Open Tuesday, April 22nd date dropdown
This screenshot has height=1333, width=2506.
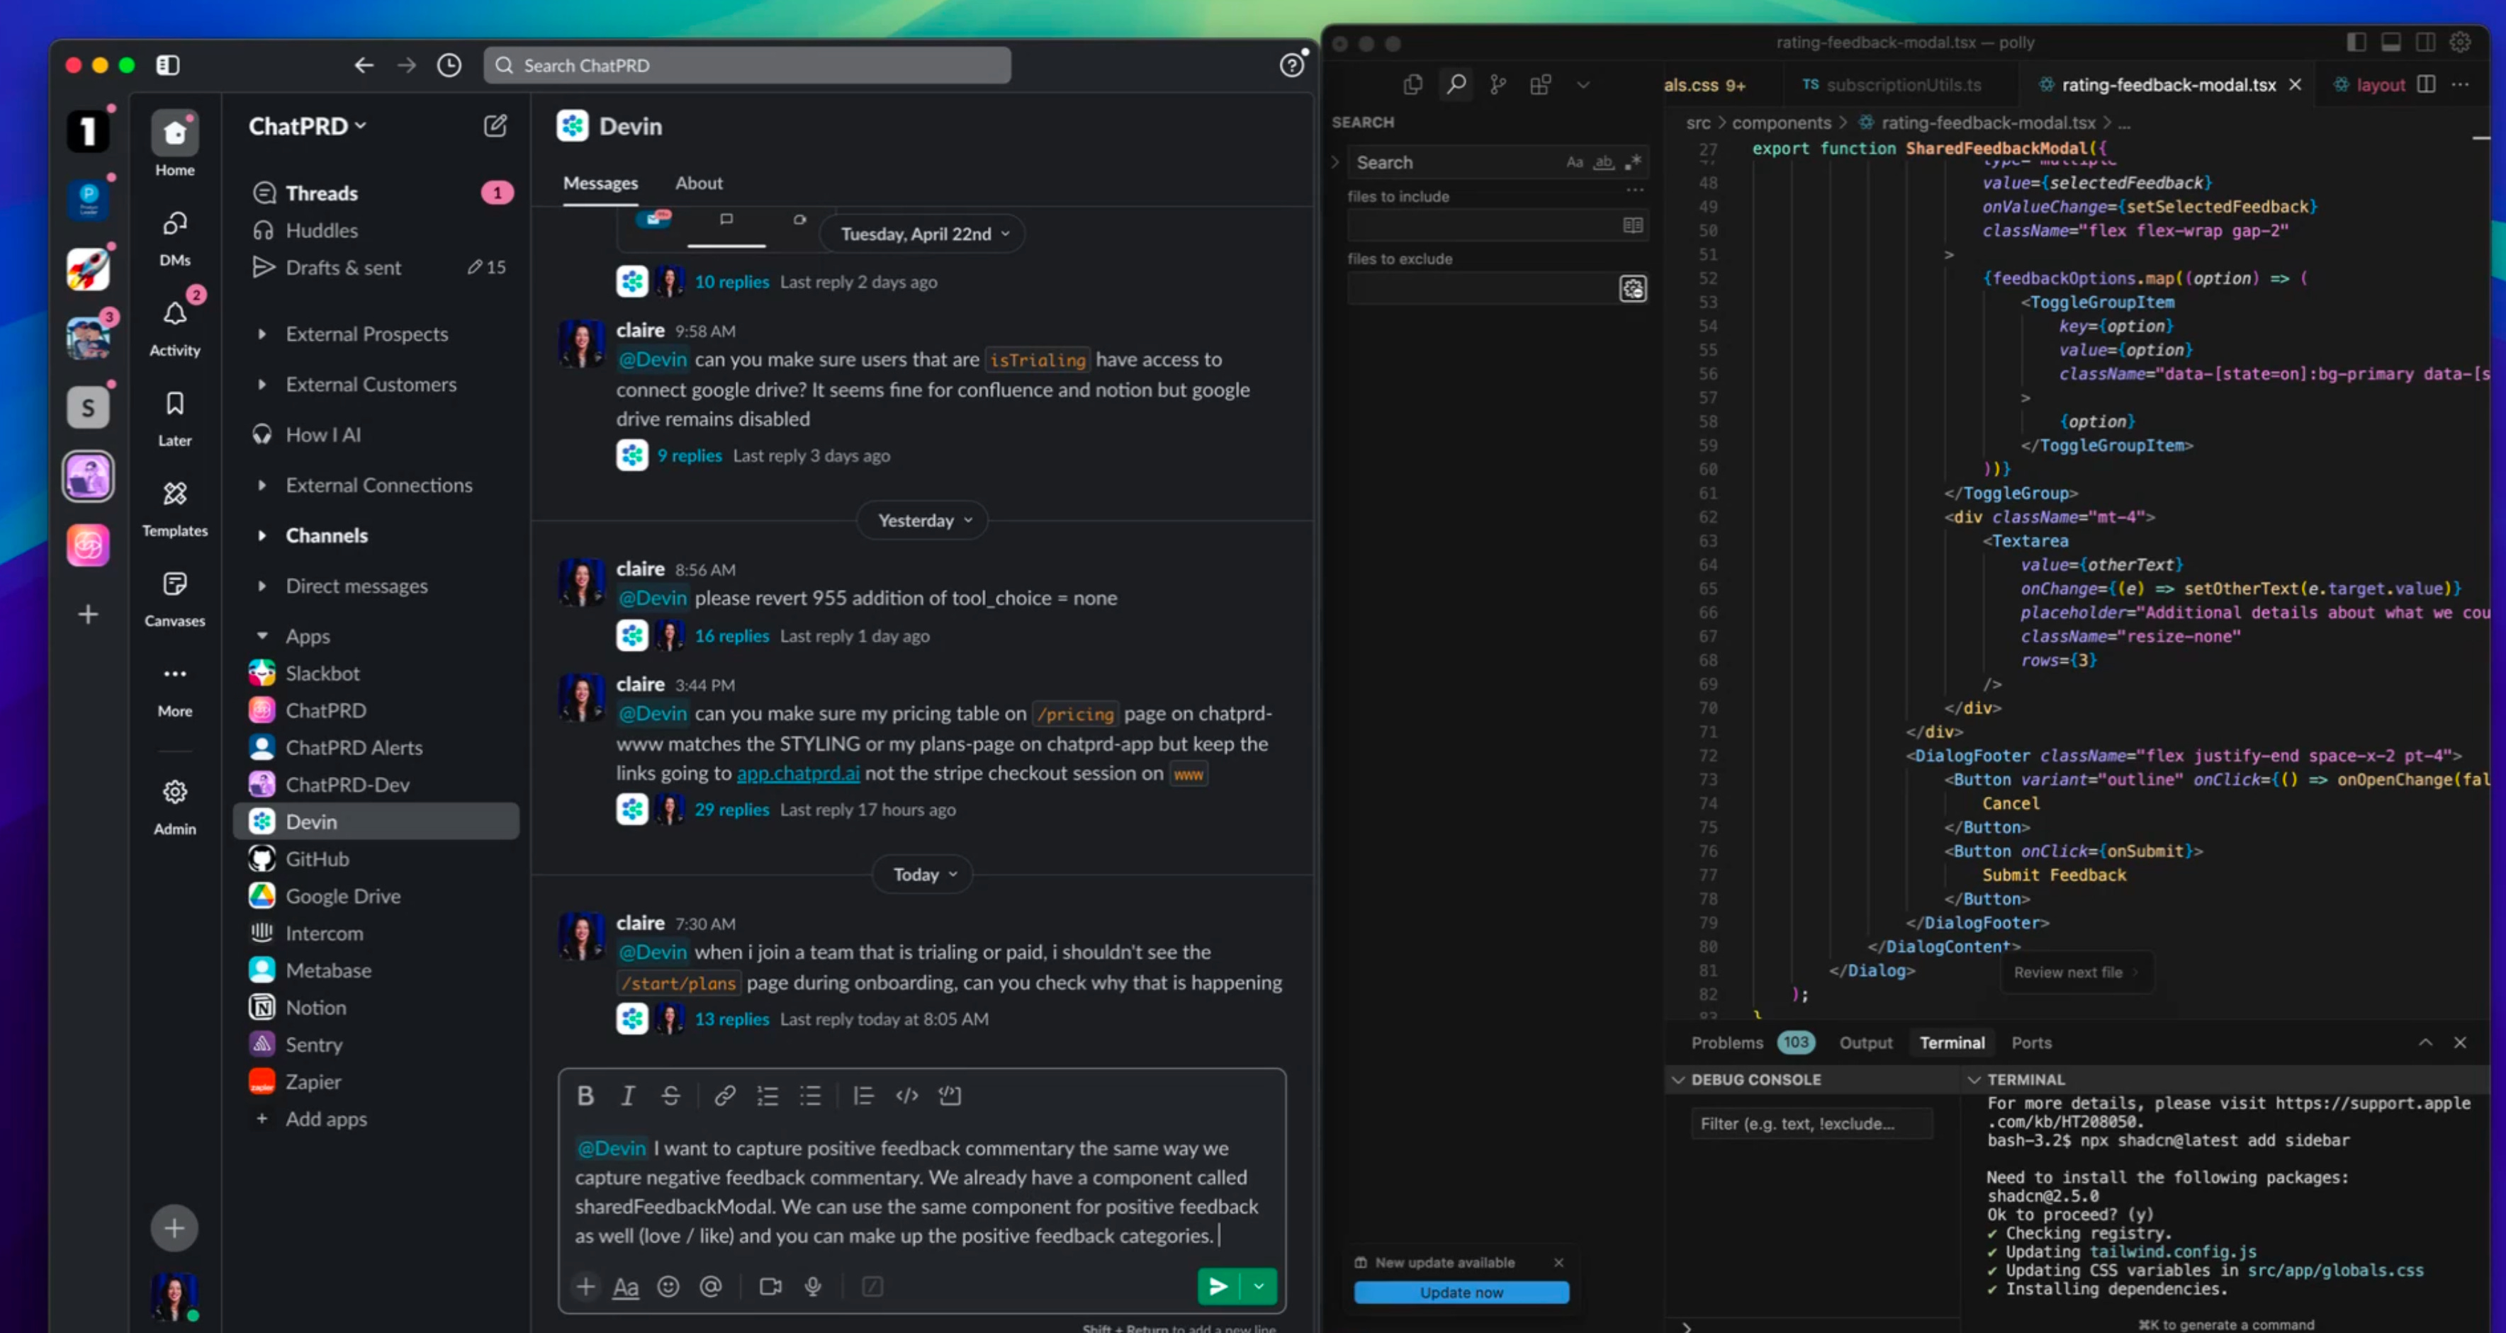pyautogui.click(x=923, y=233)
